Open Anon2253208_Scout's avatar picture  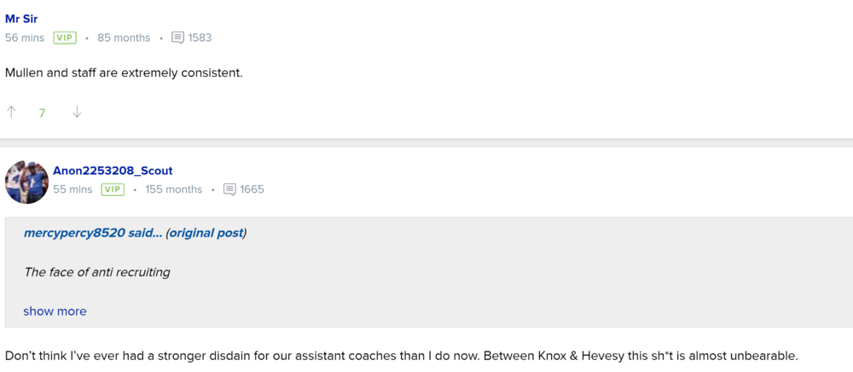pos(26,182)
